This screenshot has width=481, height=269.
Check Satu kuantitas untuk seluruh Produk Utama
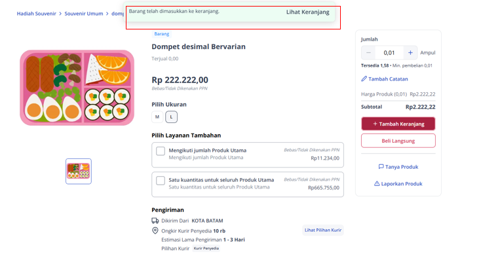(161, 181)
